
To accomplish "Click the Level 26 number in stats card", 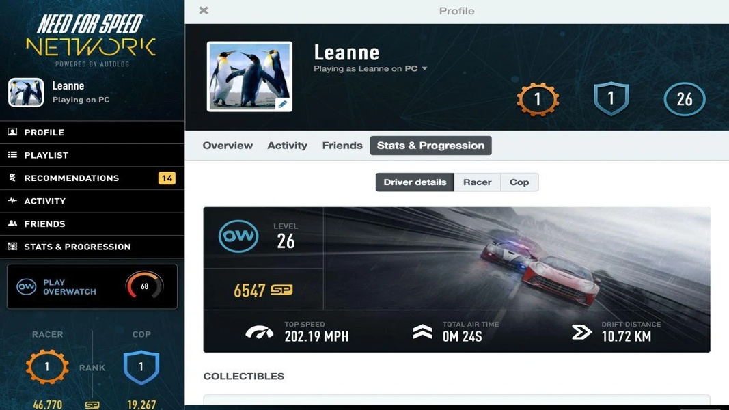I will point(286,241).
